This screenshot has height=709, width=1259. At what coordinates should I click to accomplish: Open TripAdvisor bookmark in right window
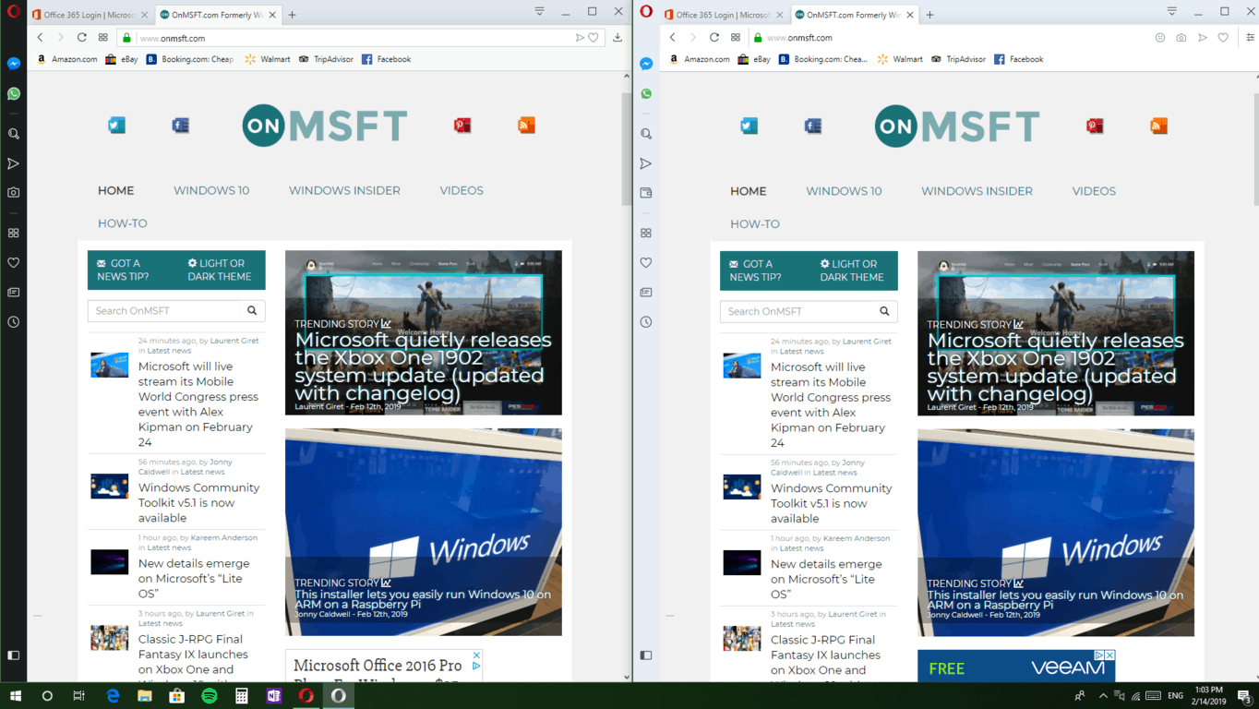pyautogui.click(x=958, y=59)
